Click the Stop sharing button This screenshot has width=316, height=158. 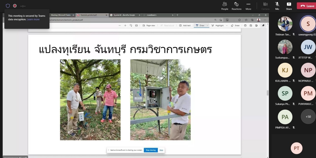[151, 150]
